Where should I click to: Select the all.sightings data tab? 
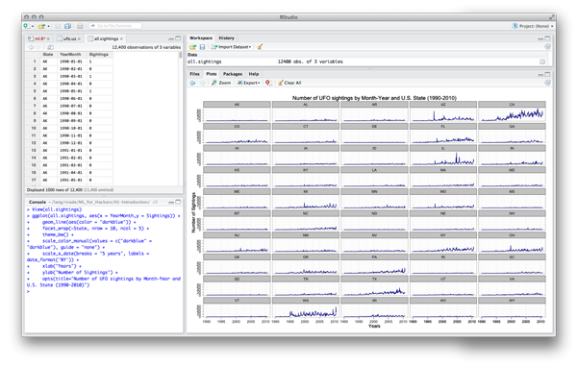[106, 38]
